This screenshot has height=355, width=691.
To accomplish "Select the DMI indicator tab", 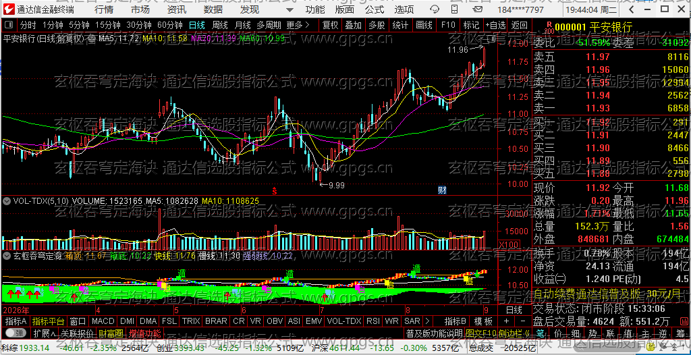I will coord(128,321).
